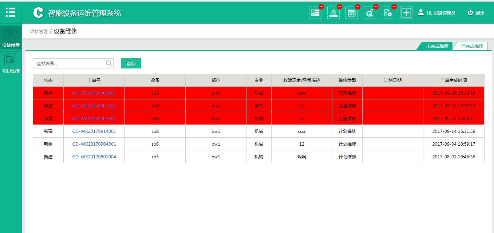Image resolution: width=494 pixels, height=233 pixels.
Task: Select timestamp 2017-09-04 10:59:17 cell
Action: 454,144
